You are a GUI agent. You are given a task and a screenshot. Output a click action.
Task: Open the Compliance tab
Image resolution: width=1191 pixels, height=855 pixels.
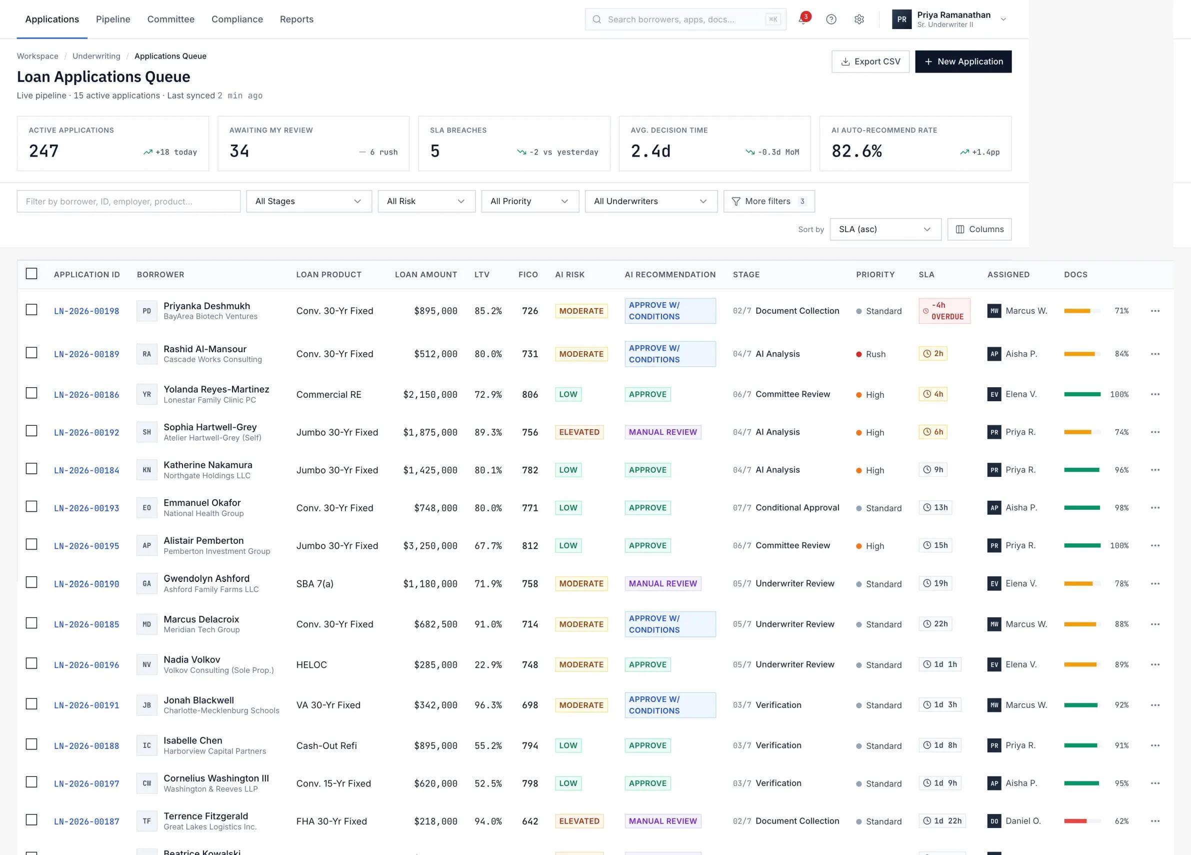click(237, 20)
